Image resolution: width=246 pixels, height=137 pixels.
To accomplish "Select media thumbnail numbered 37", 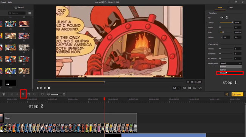I will (24, 48).
